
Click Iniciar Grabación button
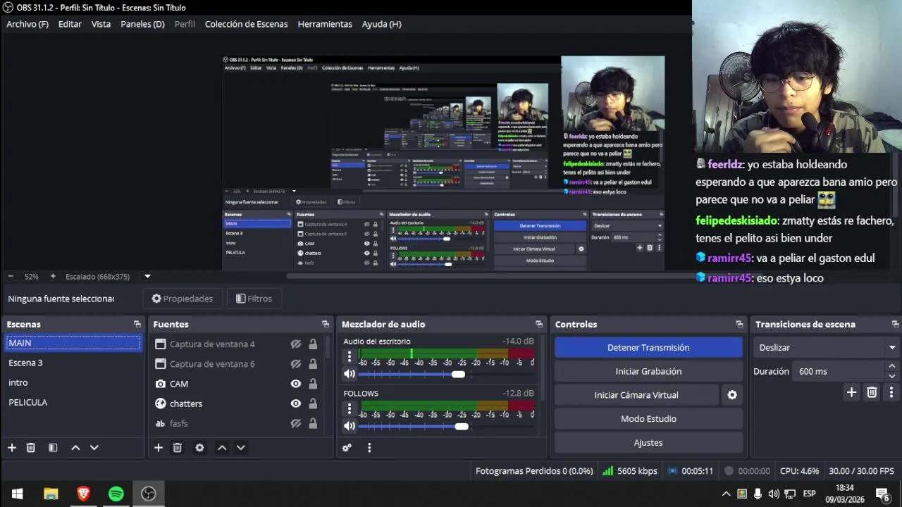coord(648,371)
